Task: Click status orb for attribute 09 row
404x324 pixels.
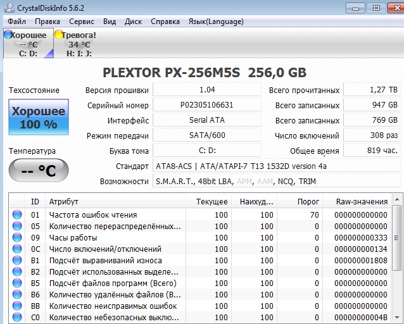Action: click(17, 238)
